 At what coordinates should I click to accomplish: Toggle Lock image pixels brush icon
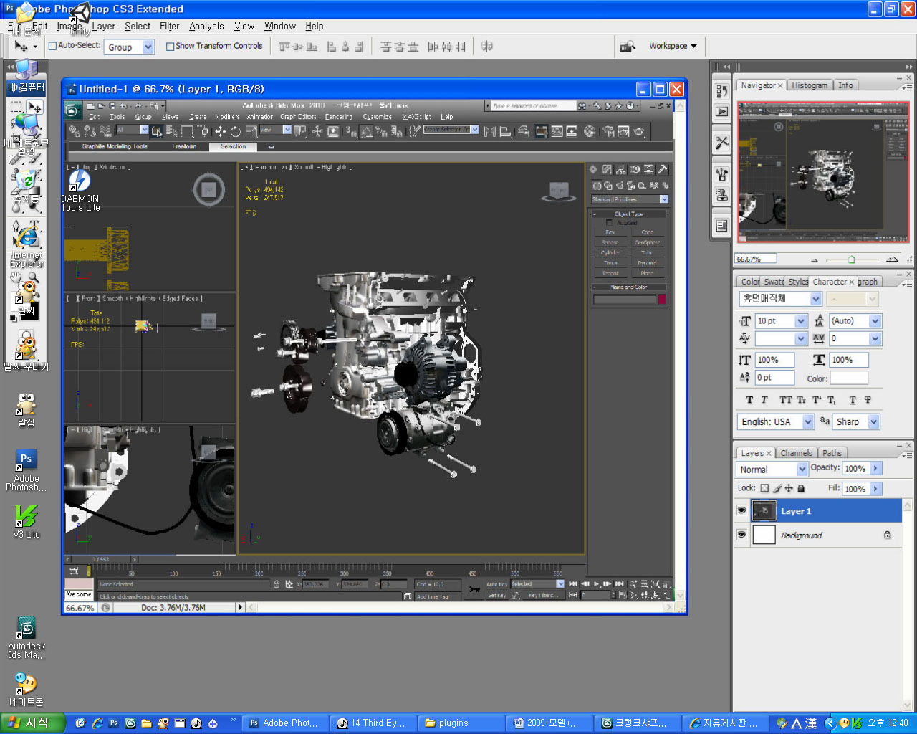click(777, 488)
